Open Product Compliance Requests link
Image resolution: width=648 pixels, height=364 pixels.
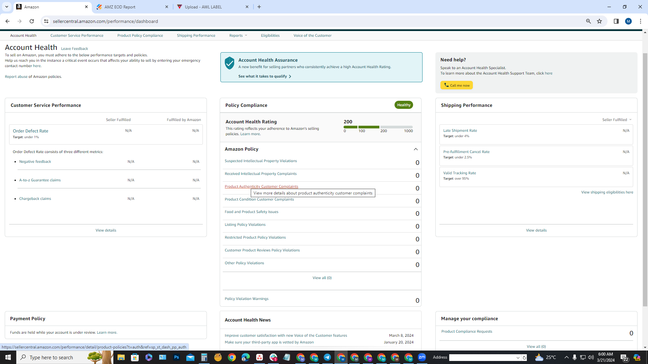467,331
